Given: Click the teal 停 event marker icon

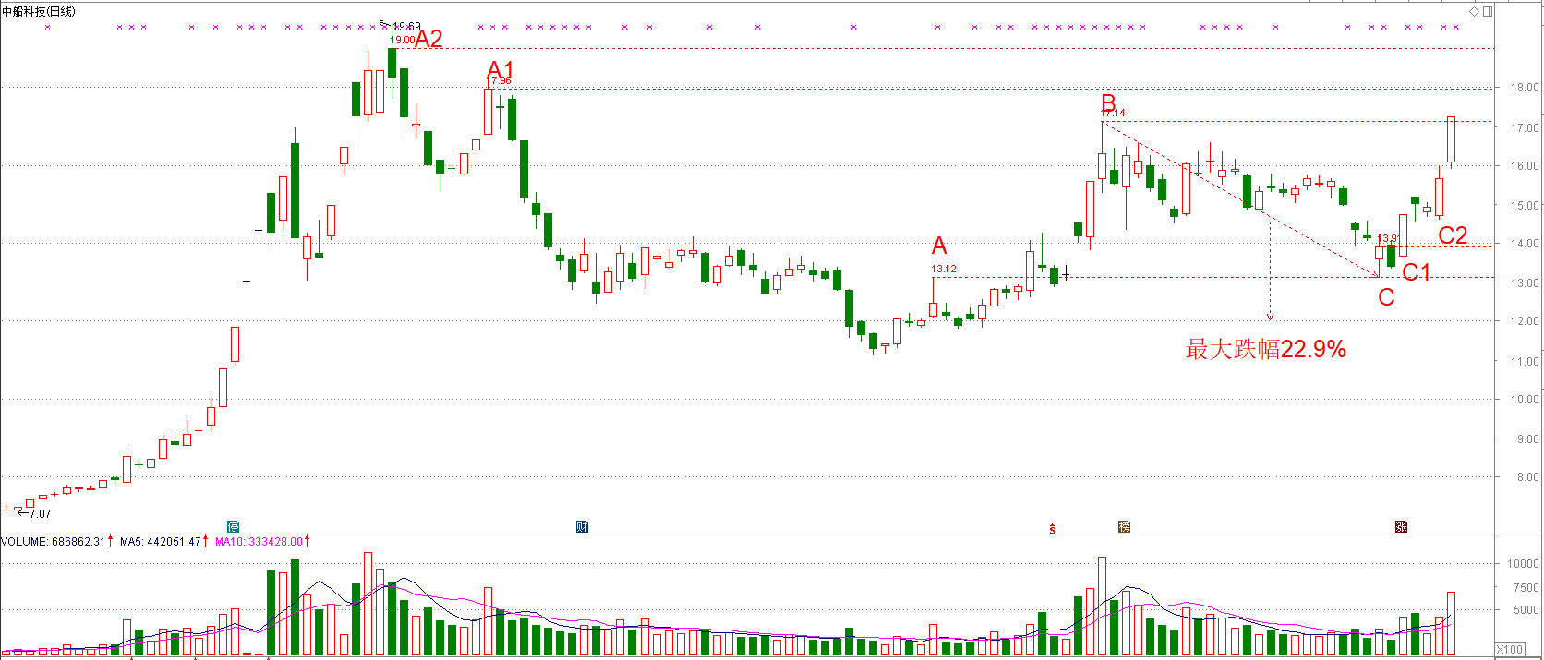Looking at the screenshot, I should click(x=234, y=527).
